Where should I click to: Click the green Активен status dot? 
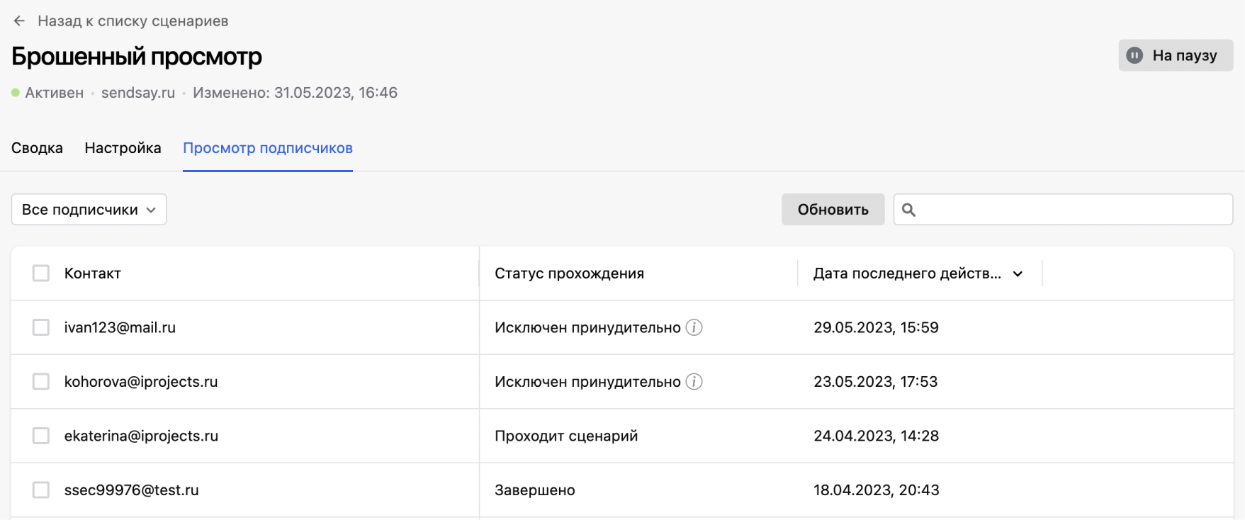pyautogui.click(x=16, y=93)
